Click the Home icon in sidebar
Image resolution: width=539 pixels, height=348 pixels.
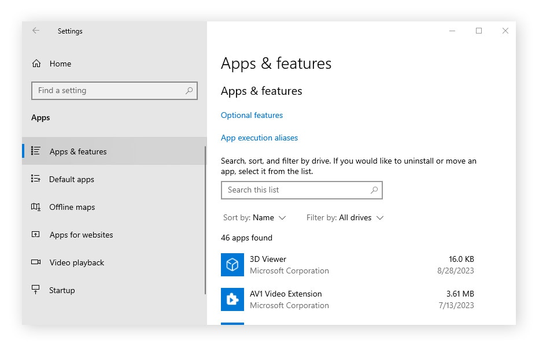click(x=36, y=64)
